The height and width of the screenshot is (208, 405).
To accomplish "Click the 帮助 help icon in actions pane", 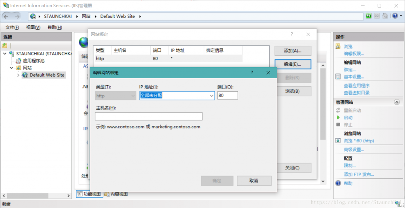I will [x=338, y=183].
